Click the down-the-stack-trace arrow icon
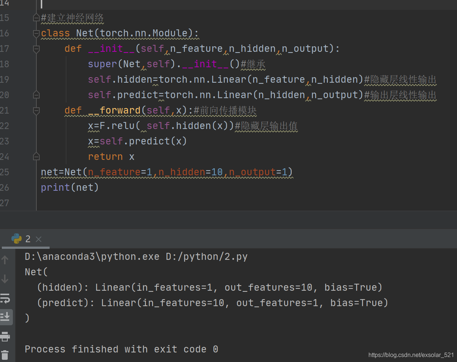The width and height of the screenshot is (457, 362). tap(5, 279)
